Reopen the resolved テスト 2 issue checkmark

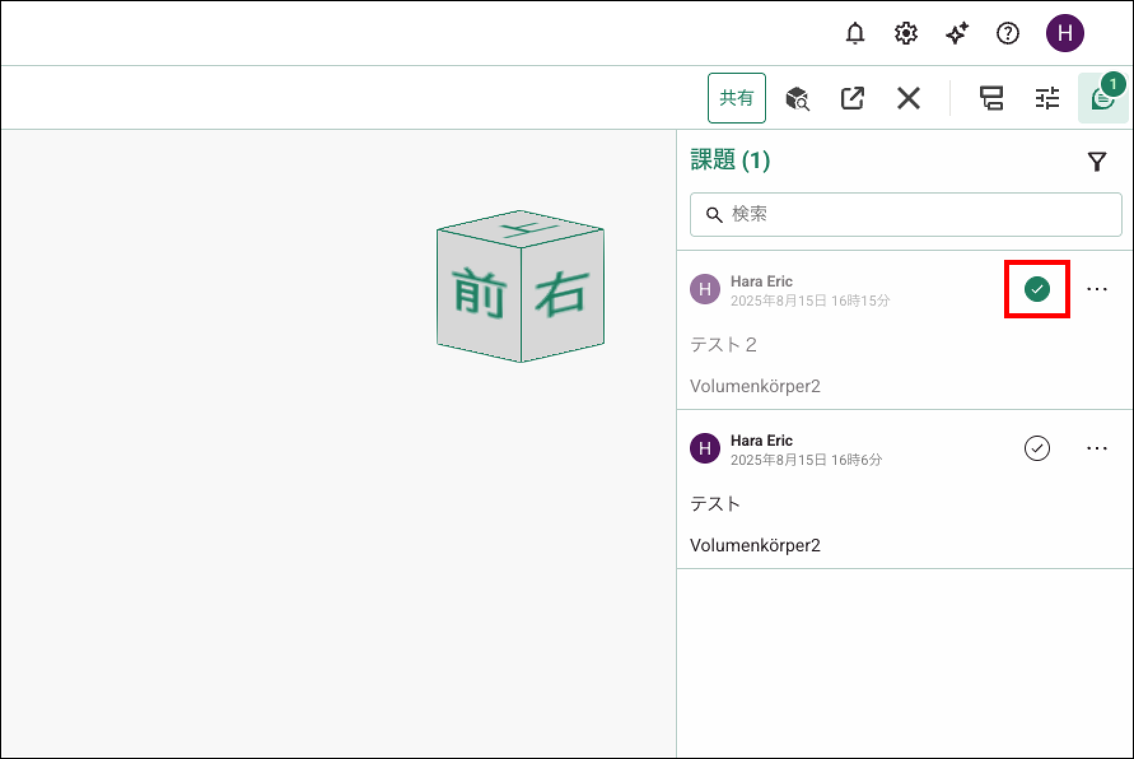click(x=1037, y=289)
